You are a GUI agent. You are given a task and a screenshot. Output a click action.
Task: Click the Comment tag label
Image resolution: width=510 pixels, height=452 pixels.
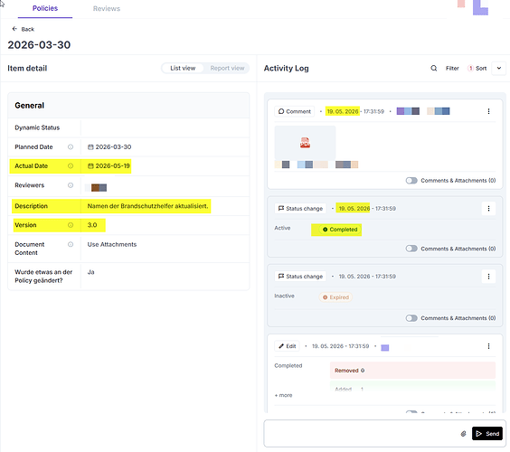click(x=295, y=111)
